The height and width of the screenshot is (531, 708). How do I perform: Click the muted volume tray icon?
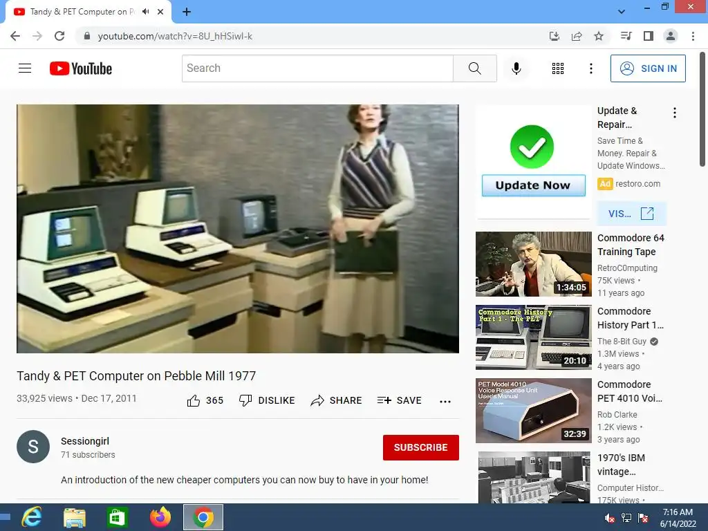610,518
